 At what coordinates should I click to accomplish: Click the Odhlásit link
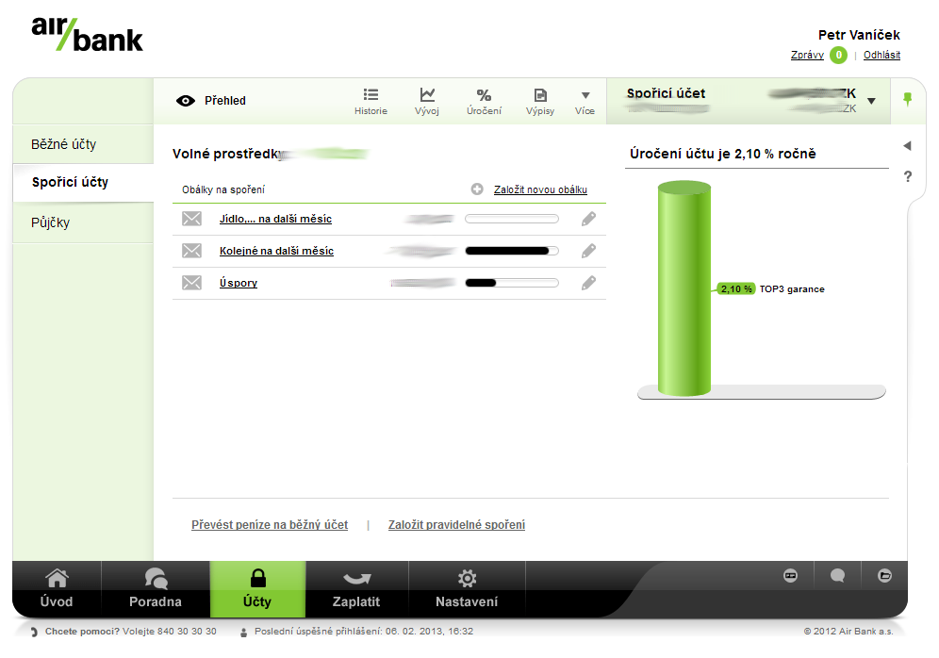pyautogui.click(x=881, y=55)
